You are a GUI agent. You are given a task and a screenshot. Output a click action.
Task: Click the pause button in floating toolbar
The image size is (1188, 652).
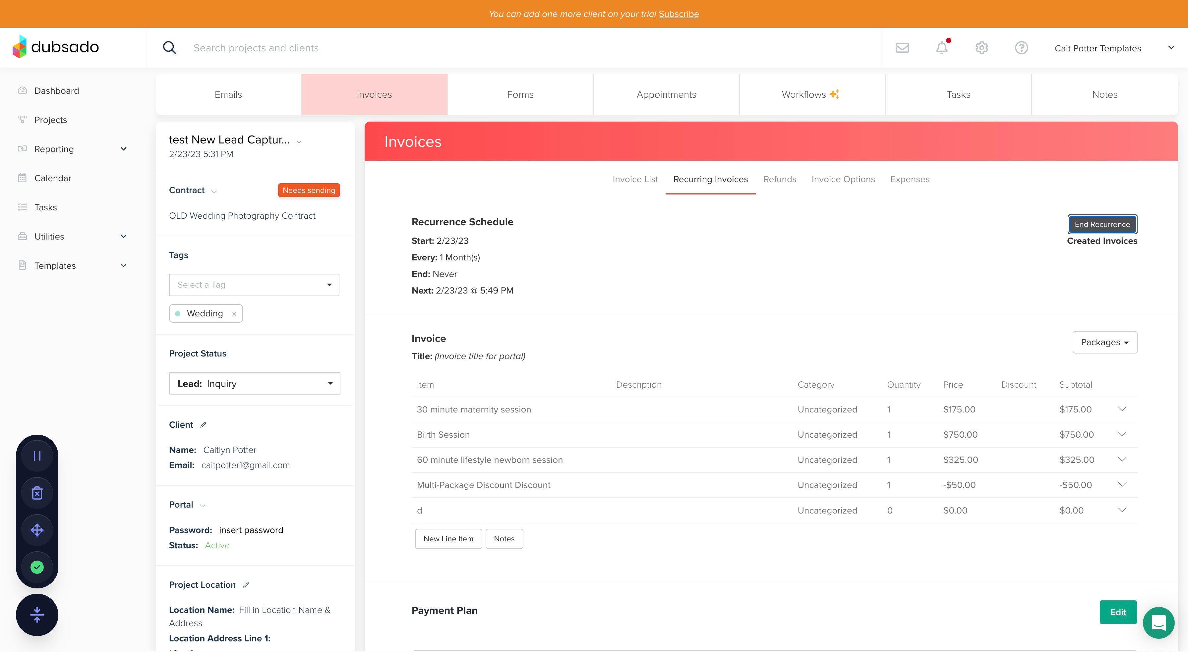click(x=37, y=456)
